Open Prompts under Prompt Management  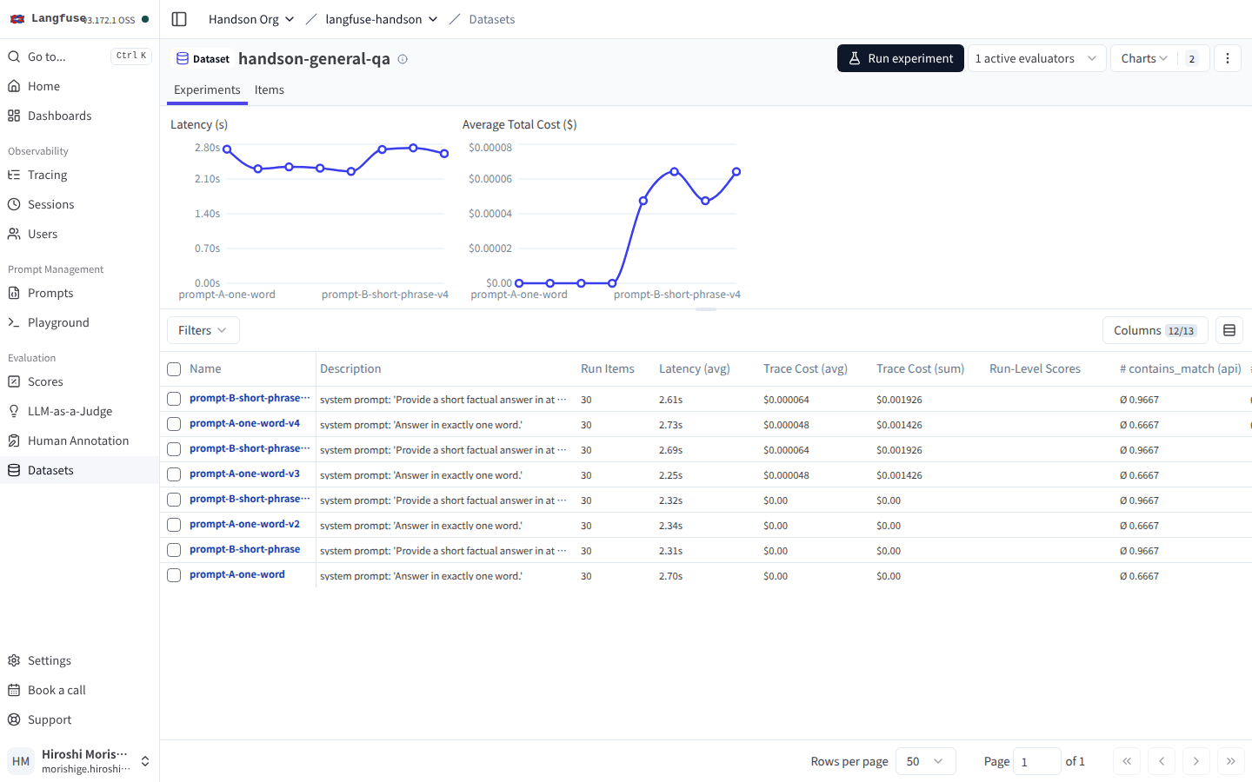(79, 293)
